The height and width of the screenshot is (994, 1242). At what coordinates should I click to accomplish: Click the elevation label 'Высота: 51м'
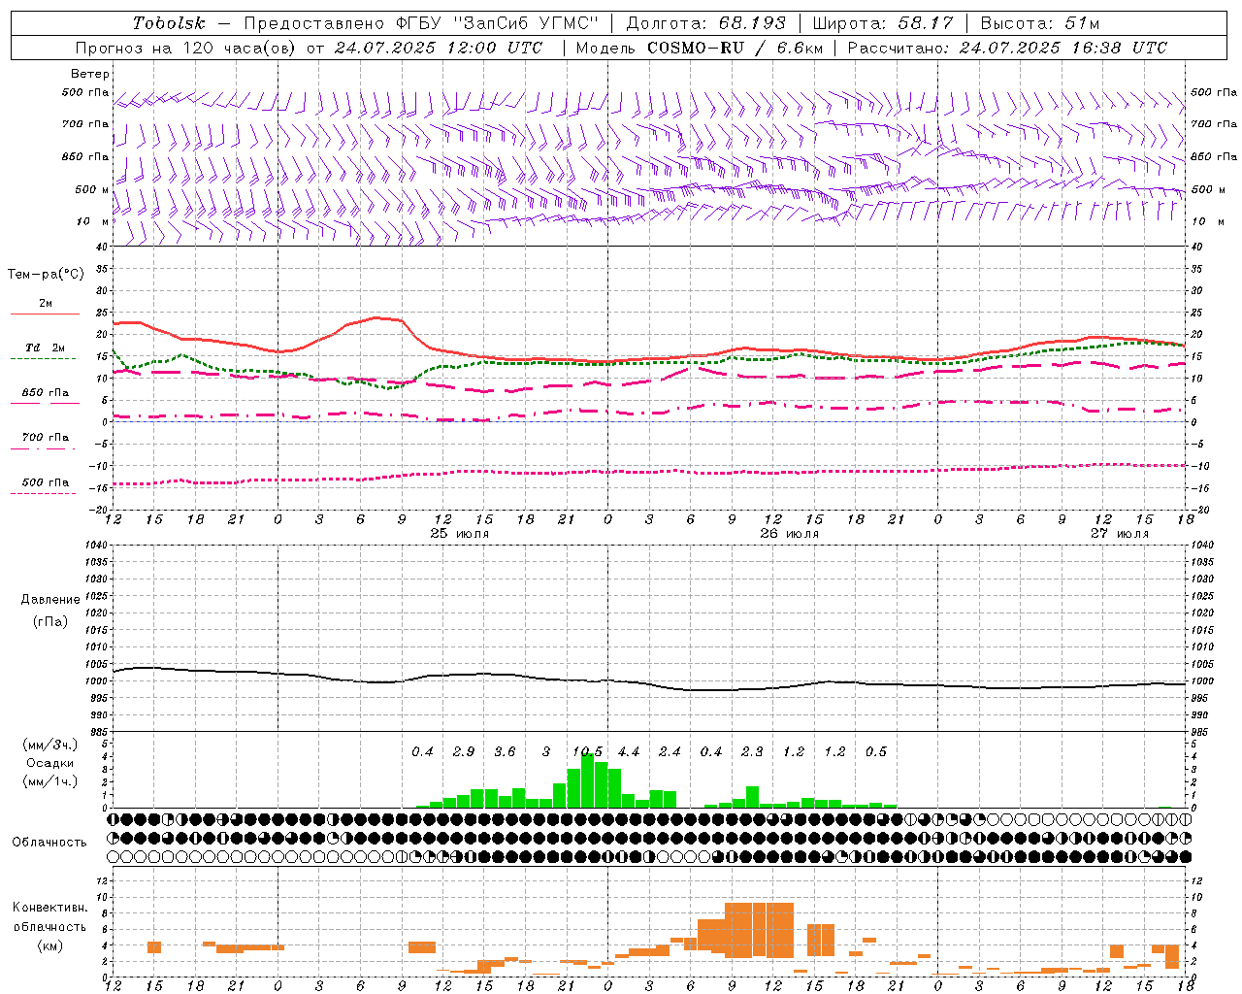tap(1040, 23)
